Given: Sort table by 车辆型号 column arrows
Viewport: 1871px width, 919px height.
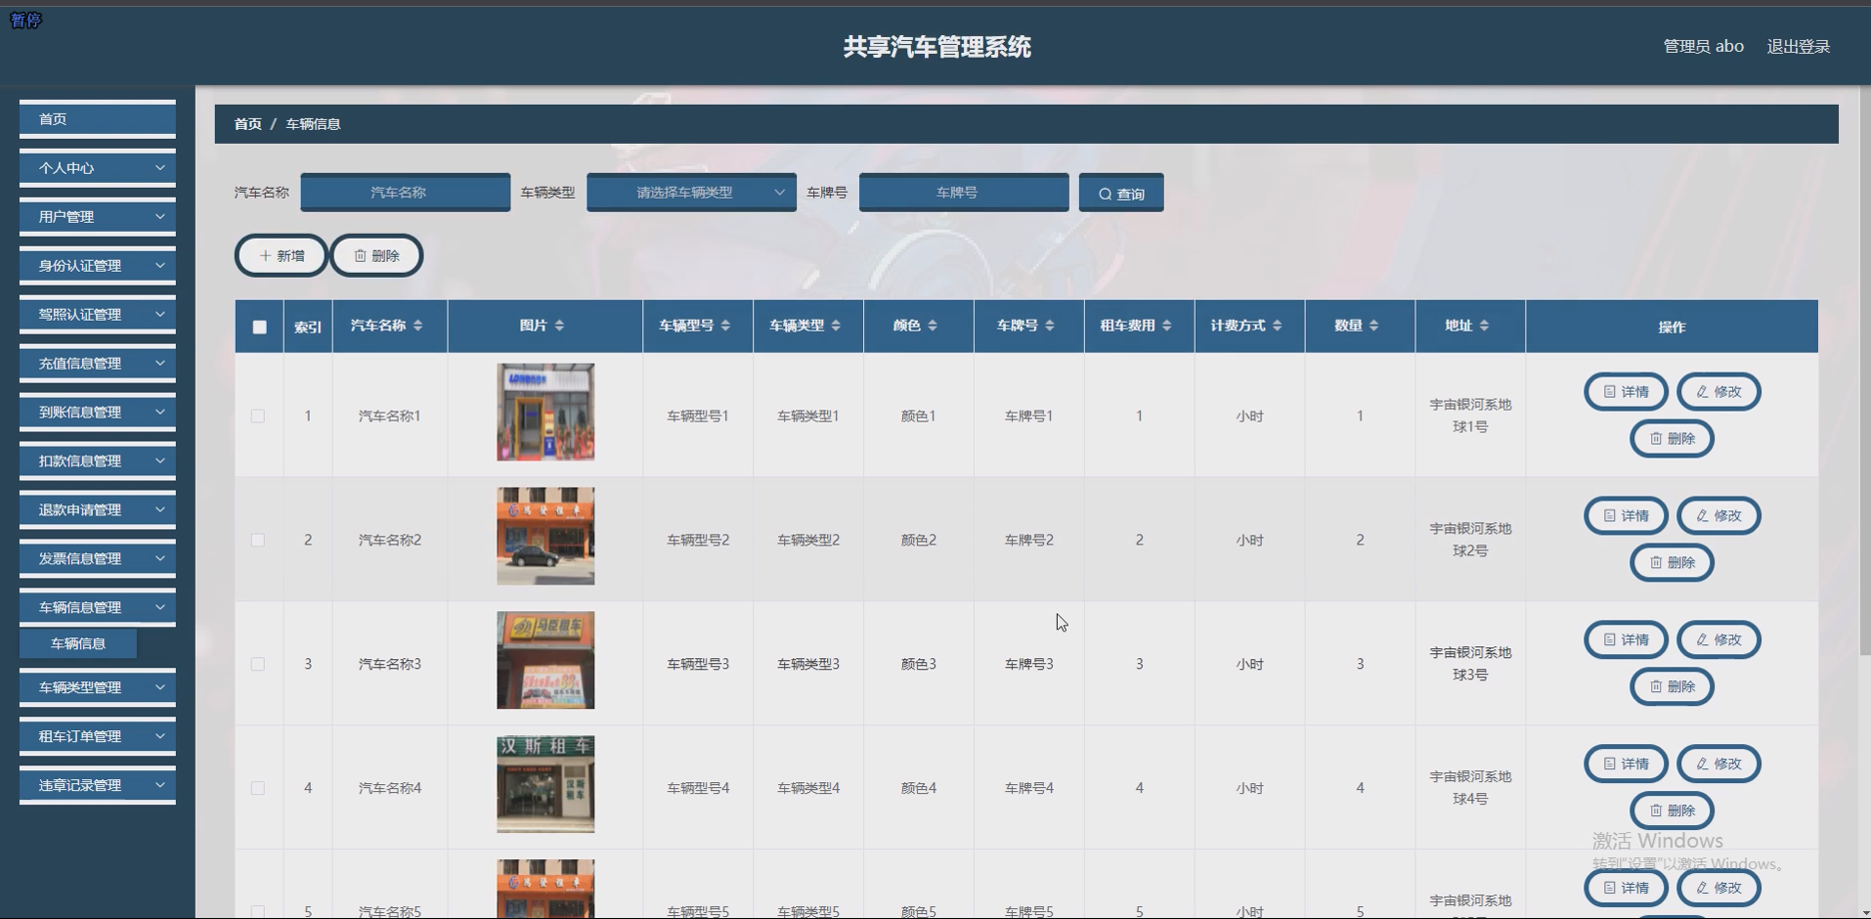Looking at the screenshot, I should pyautogui.click(x=725, y=326).
